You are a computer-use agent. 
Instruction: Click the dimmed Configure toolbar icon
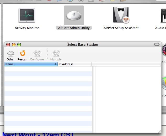click(37, 53)
